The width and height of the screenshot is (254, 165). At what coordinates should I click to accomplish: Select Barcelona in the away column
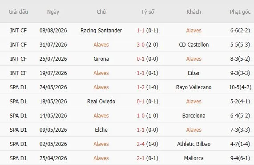(194, 116)
